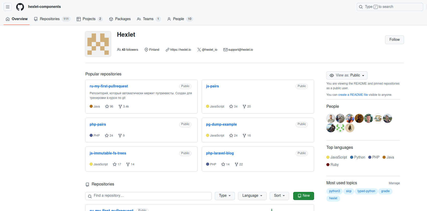Open the Teams tab
The width and height of the screenshot is (427, 211).
click(x=149, y=19)
